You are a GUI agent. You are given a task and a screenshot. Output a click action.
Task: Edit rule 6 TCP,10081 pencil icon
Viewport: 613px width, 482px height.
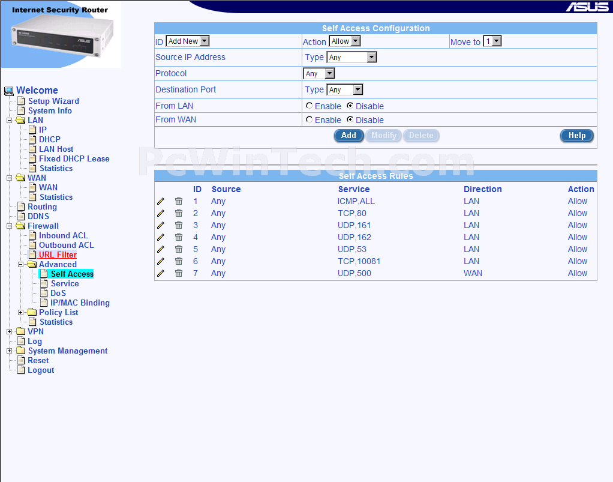click(x=161, y=261)
